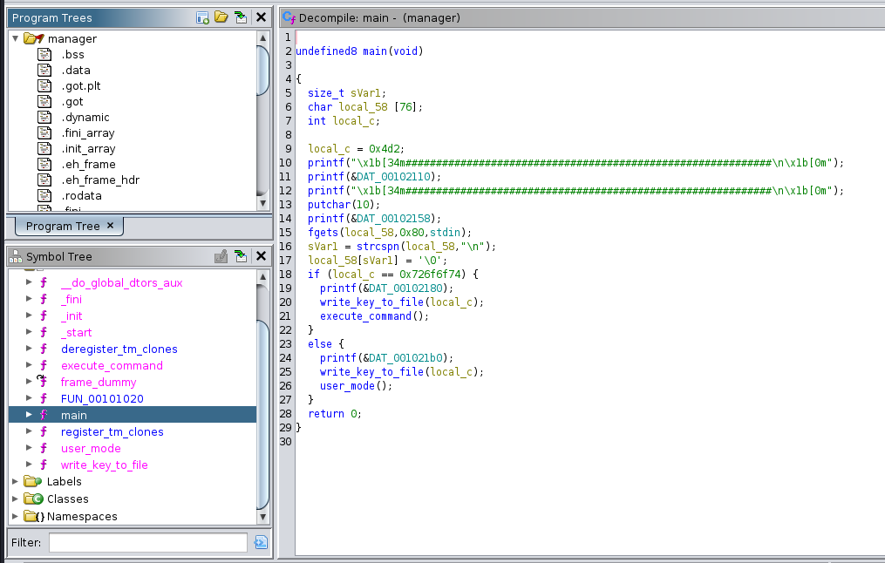Select user_mode in Symbol Tree

click(91, 449)
